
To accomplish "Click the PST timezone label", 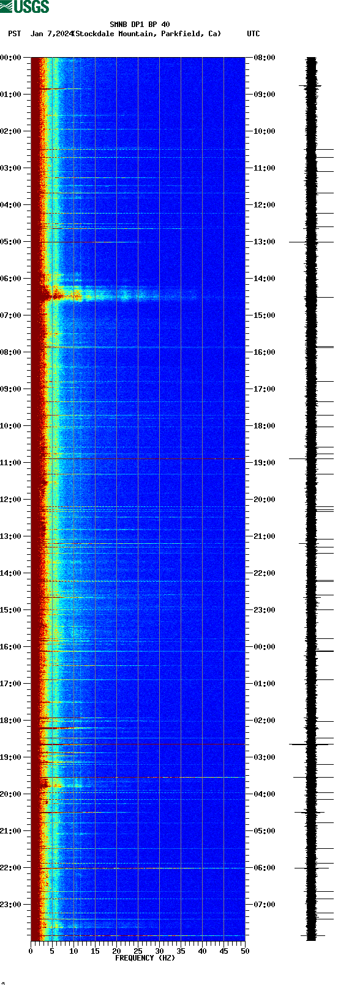I will tap(14, 34).
